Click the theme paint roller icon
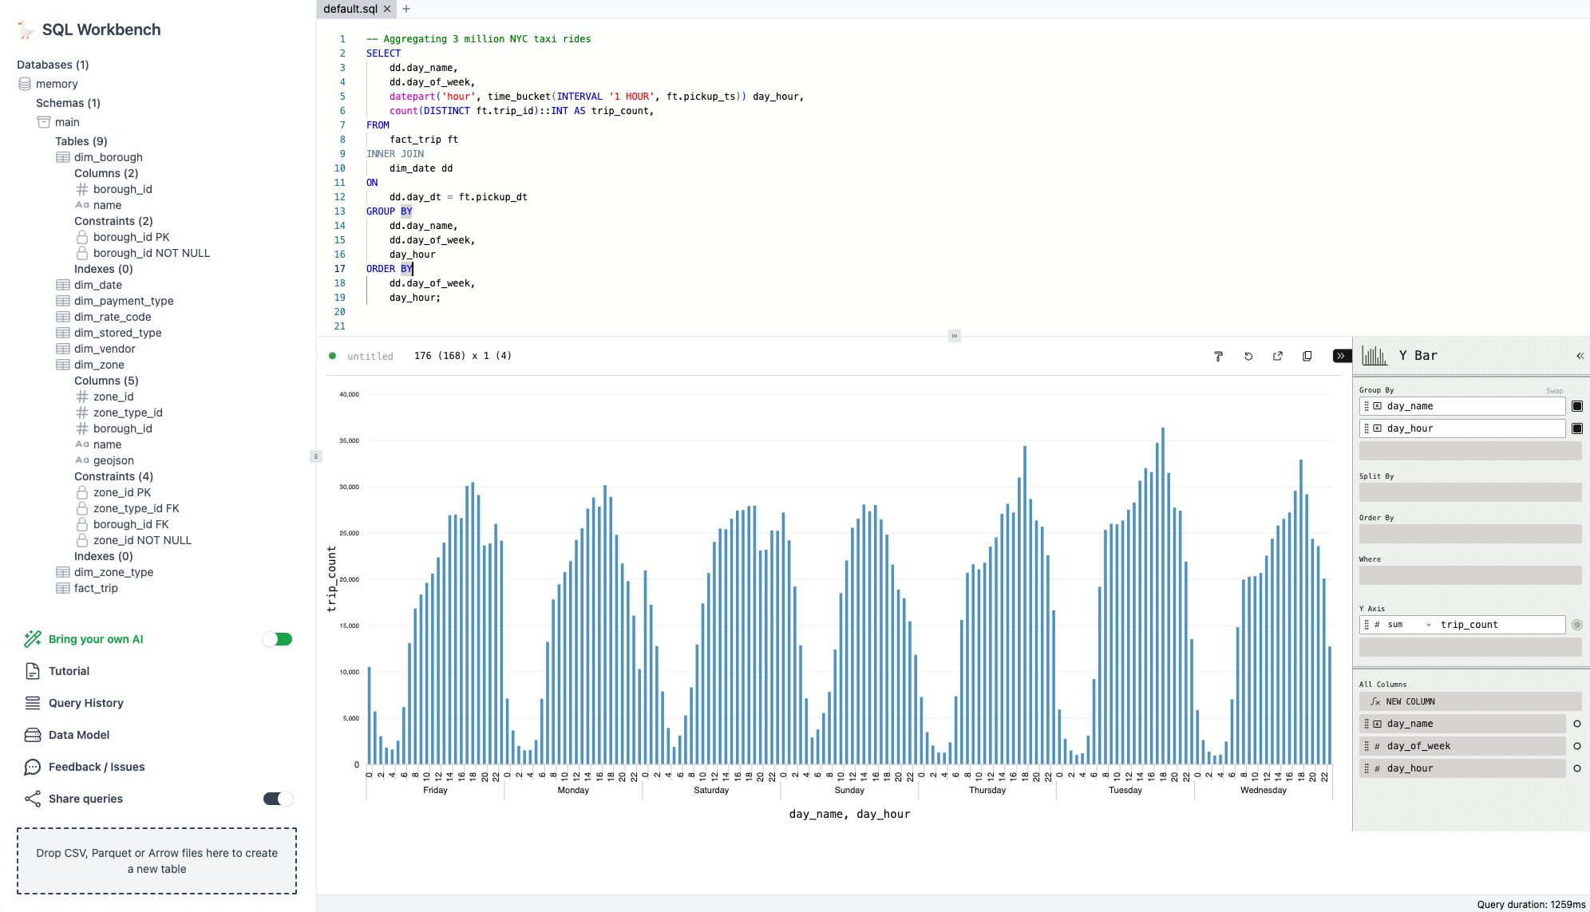This screenshot has height=912, width=1590. click(x=1218, y=357)
